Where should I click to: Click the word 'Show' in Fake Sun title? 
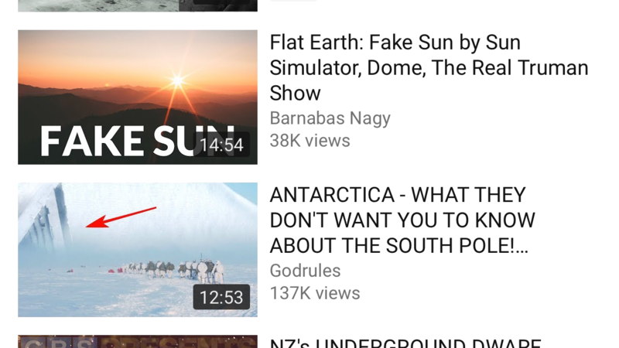[295, 94]
